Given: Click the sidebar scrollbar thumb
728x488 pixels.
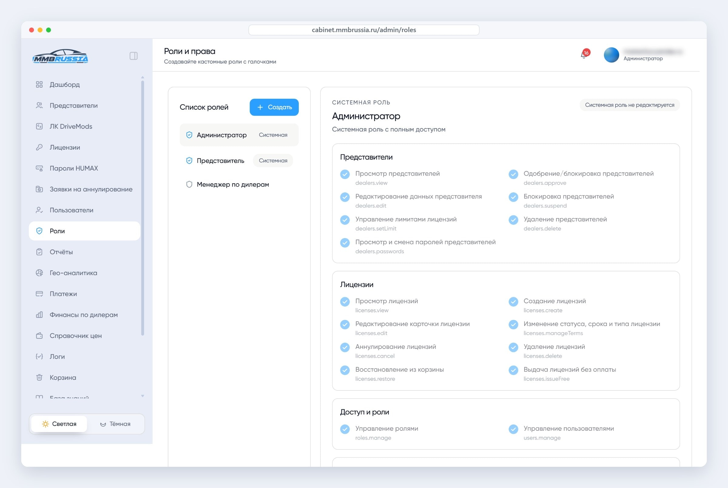Looking at the screenshot, I should click(x=143, y=208).
